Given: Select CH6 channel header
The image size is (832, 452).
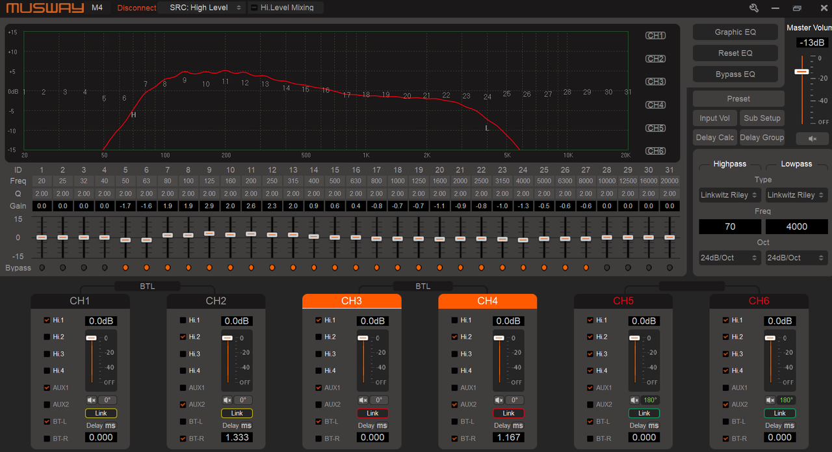Looking at the screenshot, I should point(759,301).
